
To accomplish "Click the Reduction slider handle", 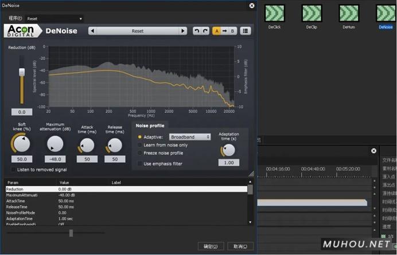I will pos(22,72).
